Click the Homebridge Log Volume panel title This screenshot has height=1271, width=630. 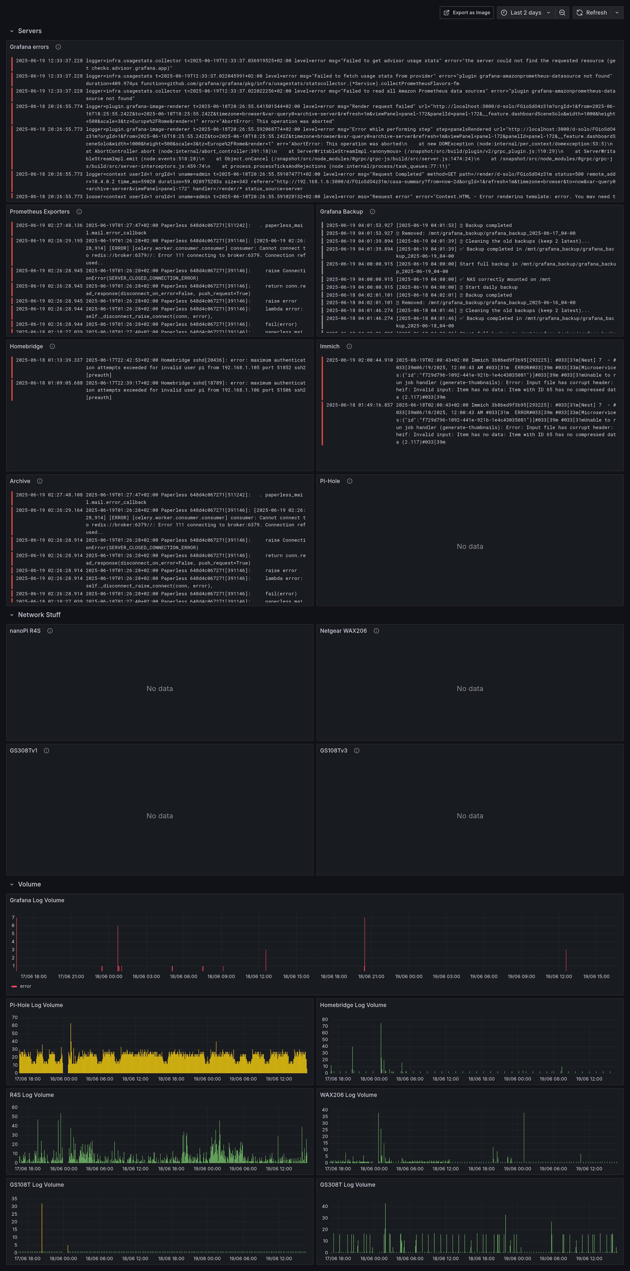coord(353,1005)
